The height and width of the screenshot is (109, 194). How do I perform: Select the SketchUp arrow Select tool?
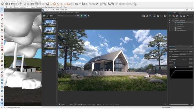tap(2, 9)
